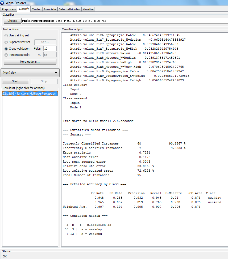Open the Associate tab
The image size is (228, 259).
coord(50,9)
